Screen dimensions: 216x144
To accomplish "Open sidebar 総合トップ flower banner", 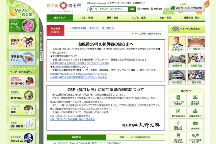I will point(23,26).
